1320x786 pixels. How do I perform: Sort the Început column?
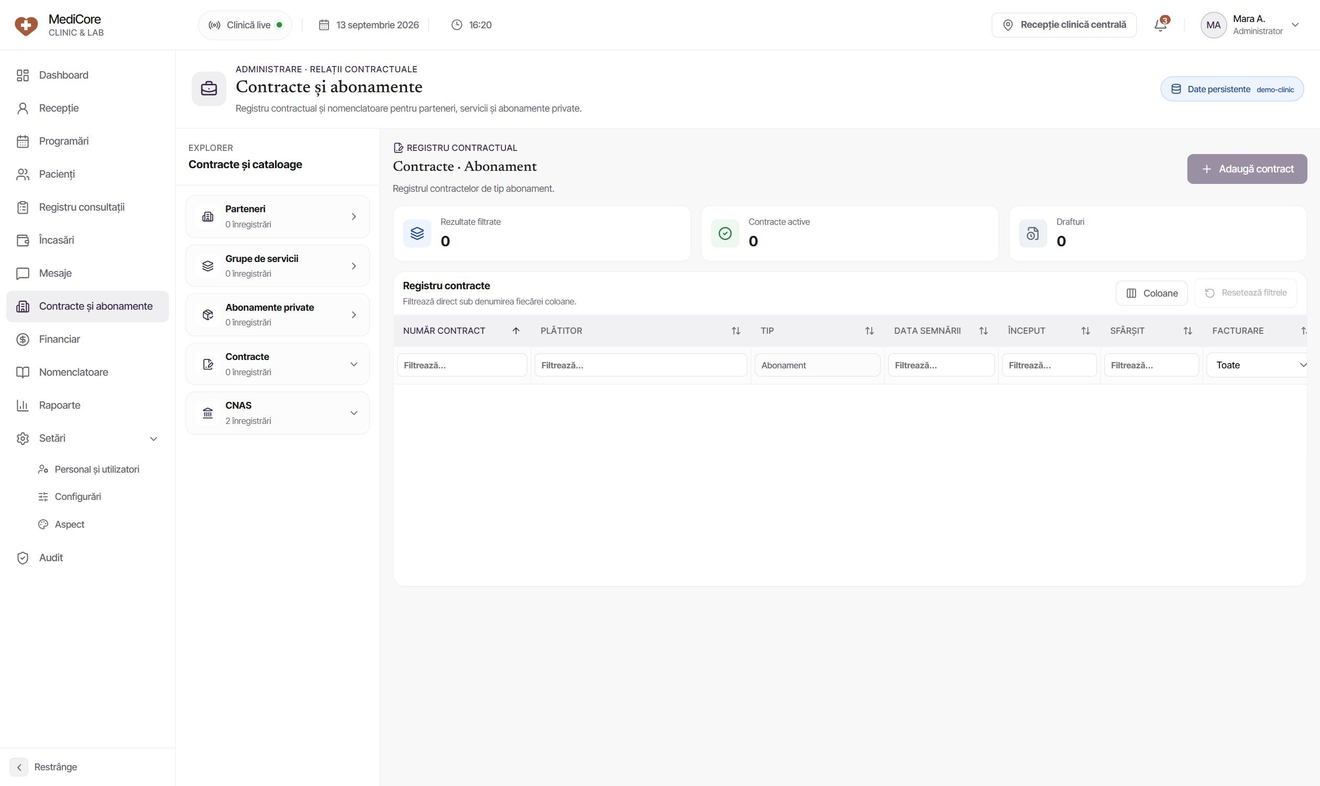point(1085,331)
